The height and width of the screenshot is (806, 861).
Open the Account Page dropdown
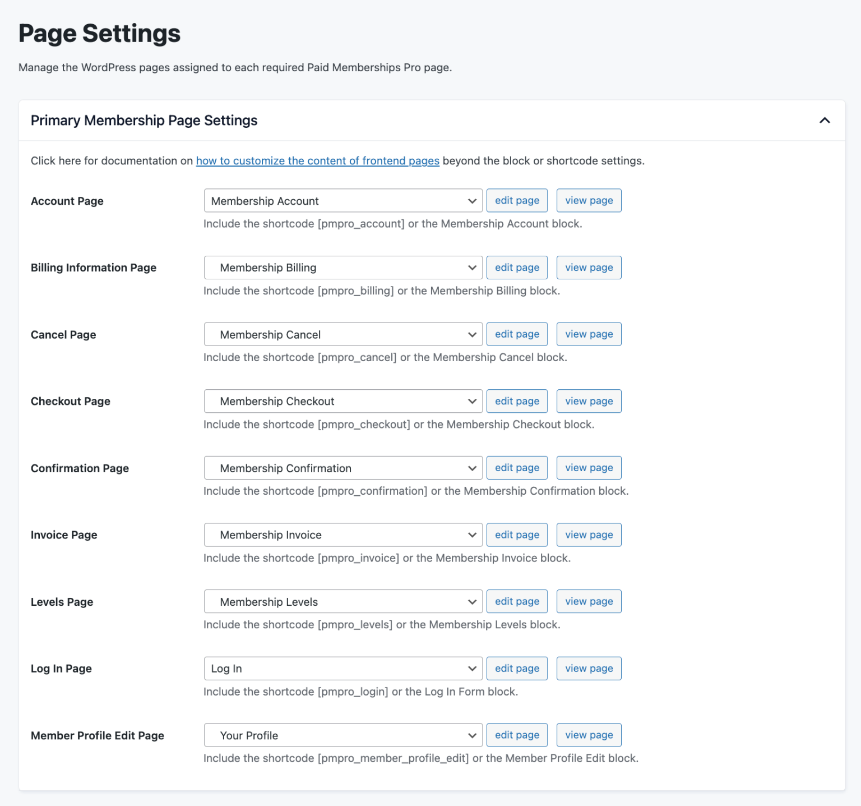pos(342,200)
